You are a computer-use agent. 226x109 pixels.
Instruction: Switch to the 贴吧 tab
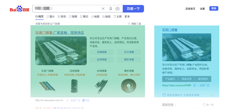(x=106, y=17)
